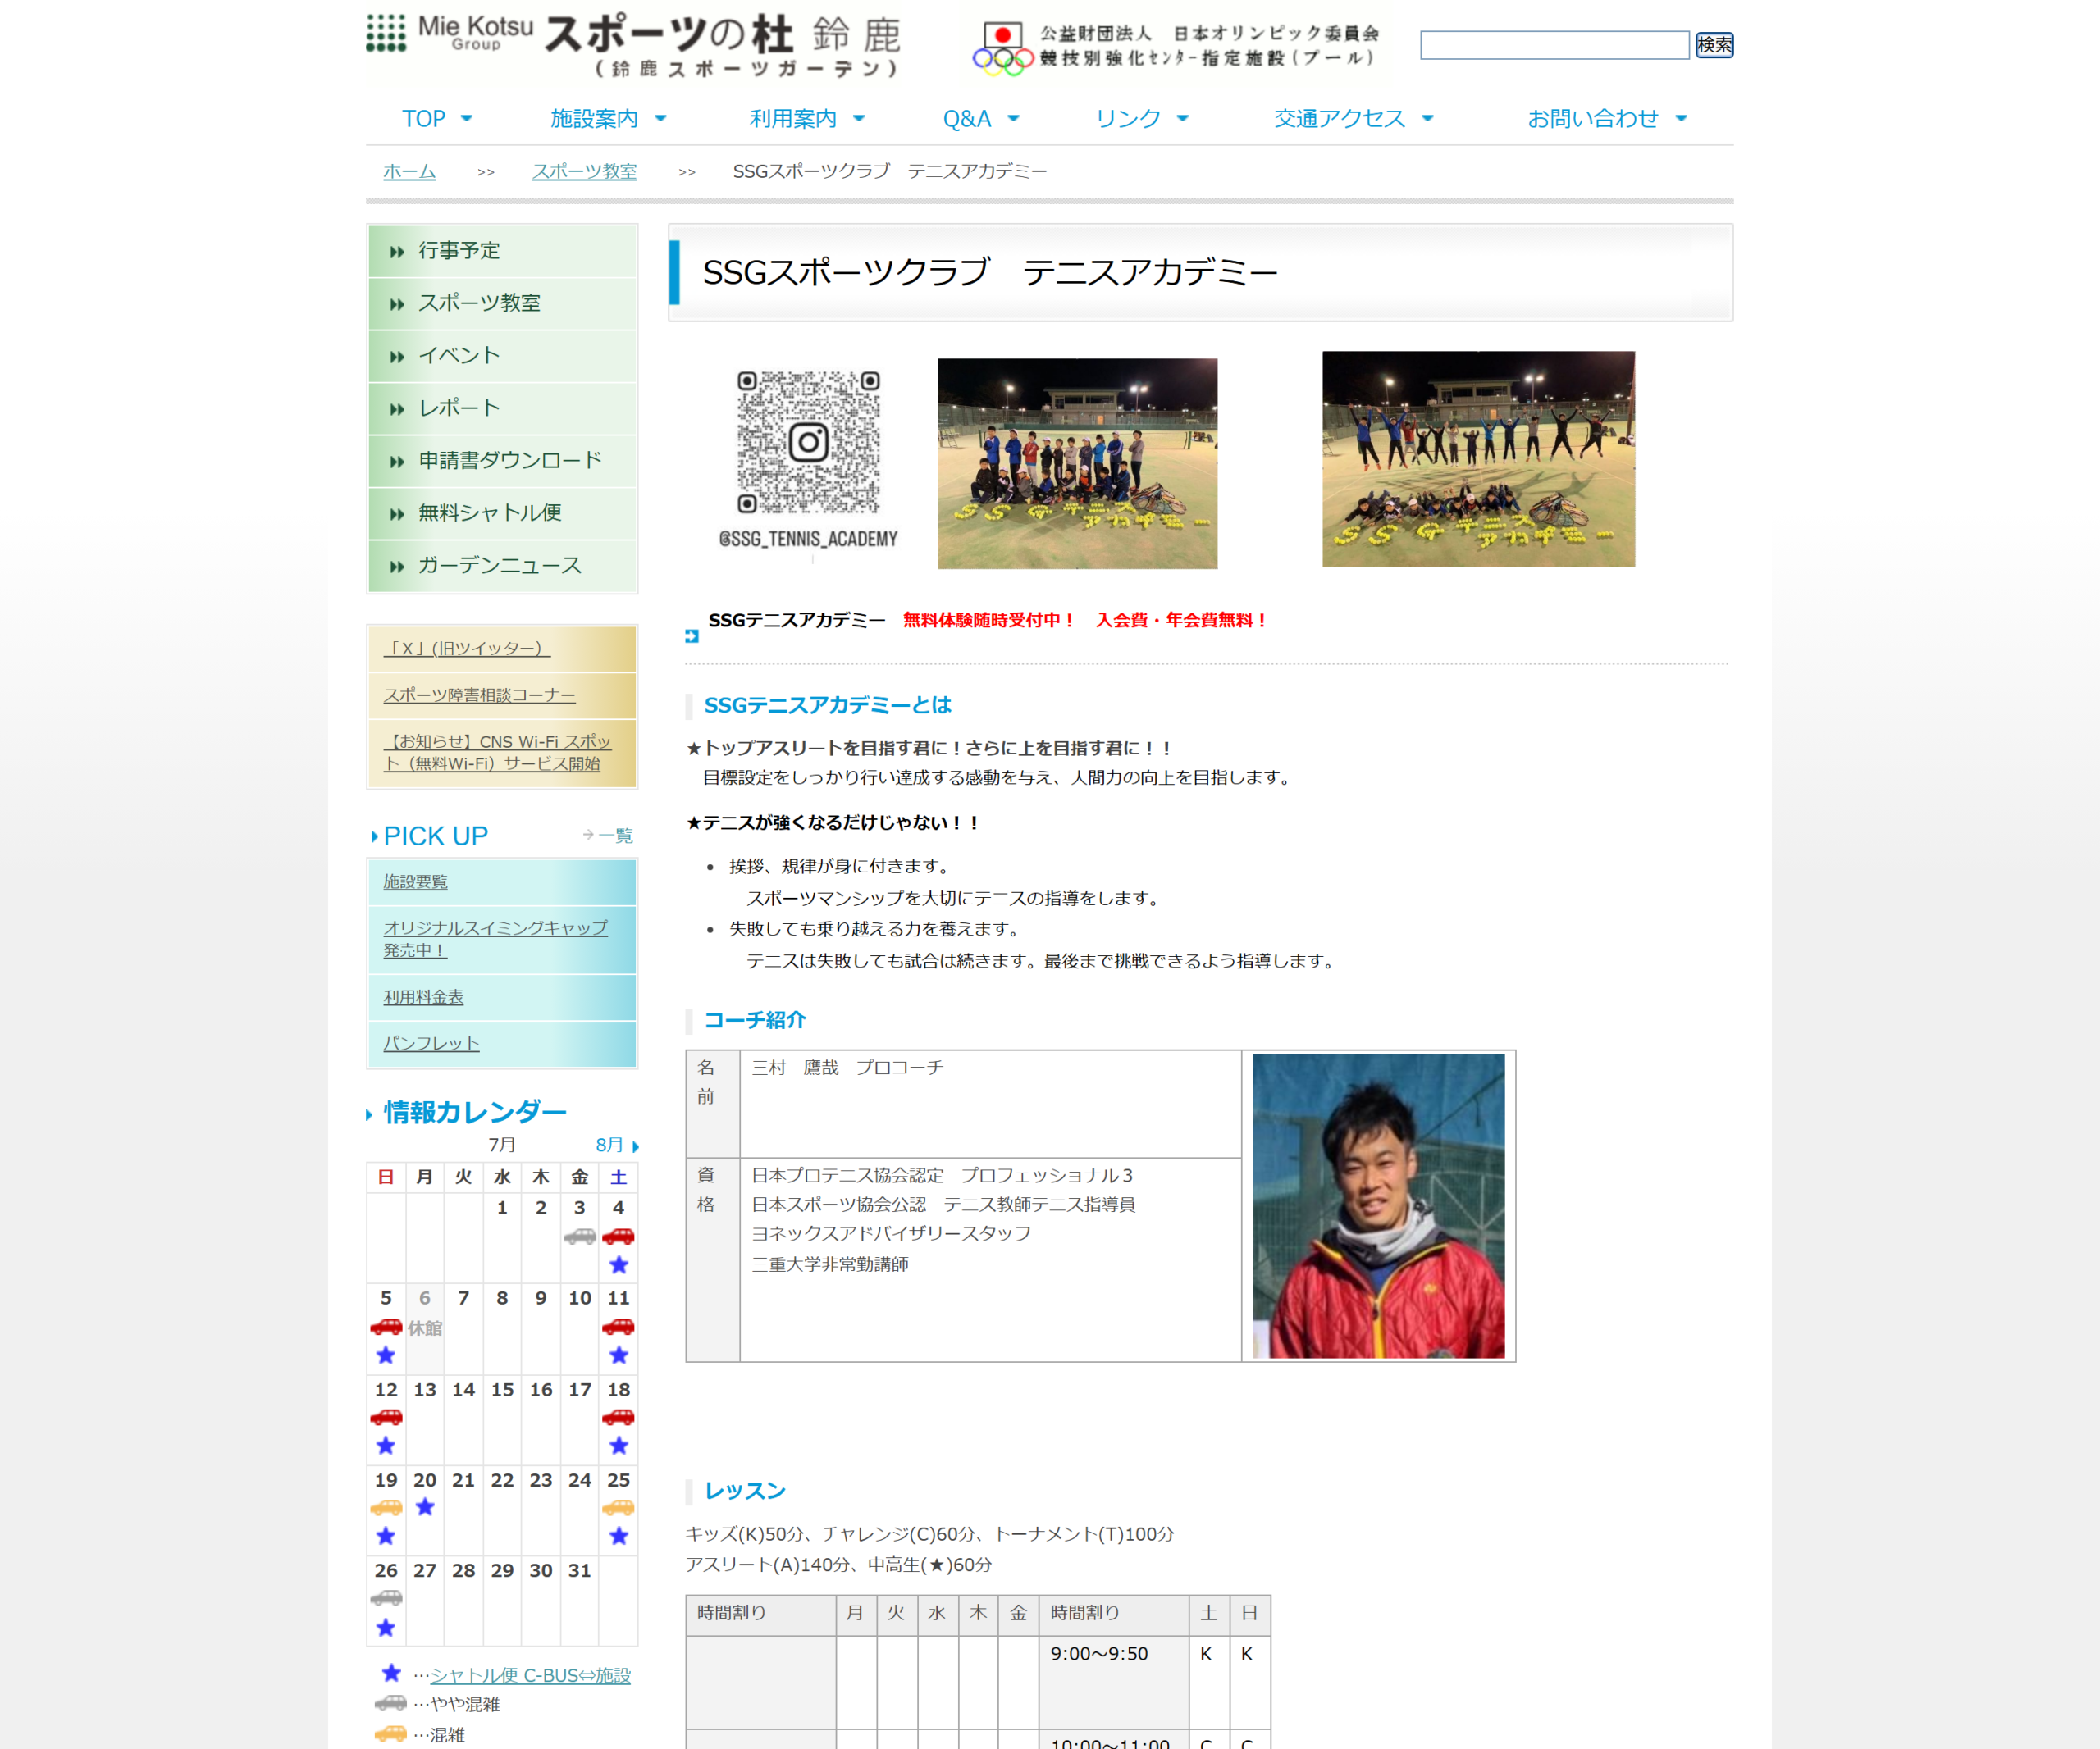Select the 三重大学非常勤講師 qualification line

point(830,1264)
